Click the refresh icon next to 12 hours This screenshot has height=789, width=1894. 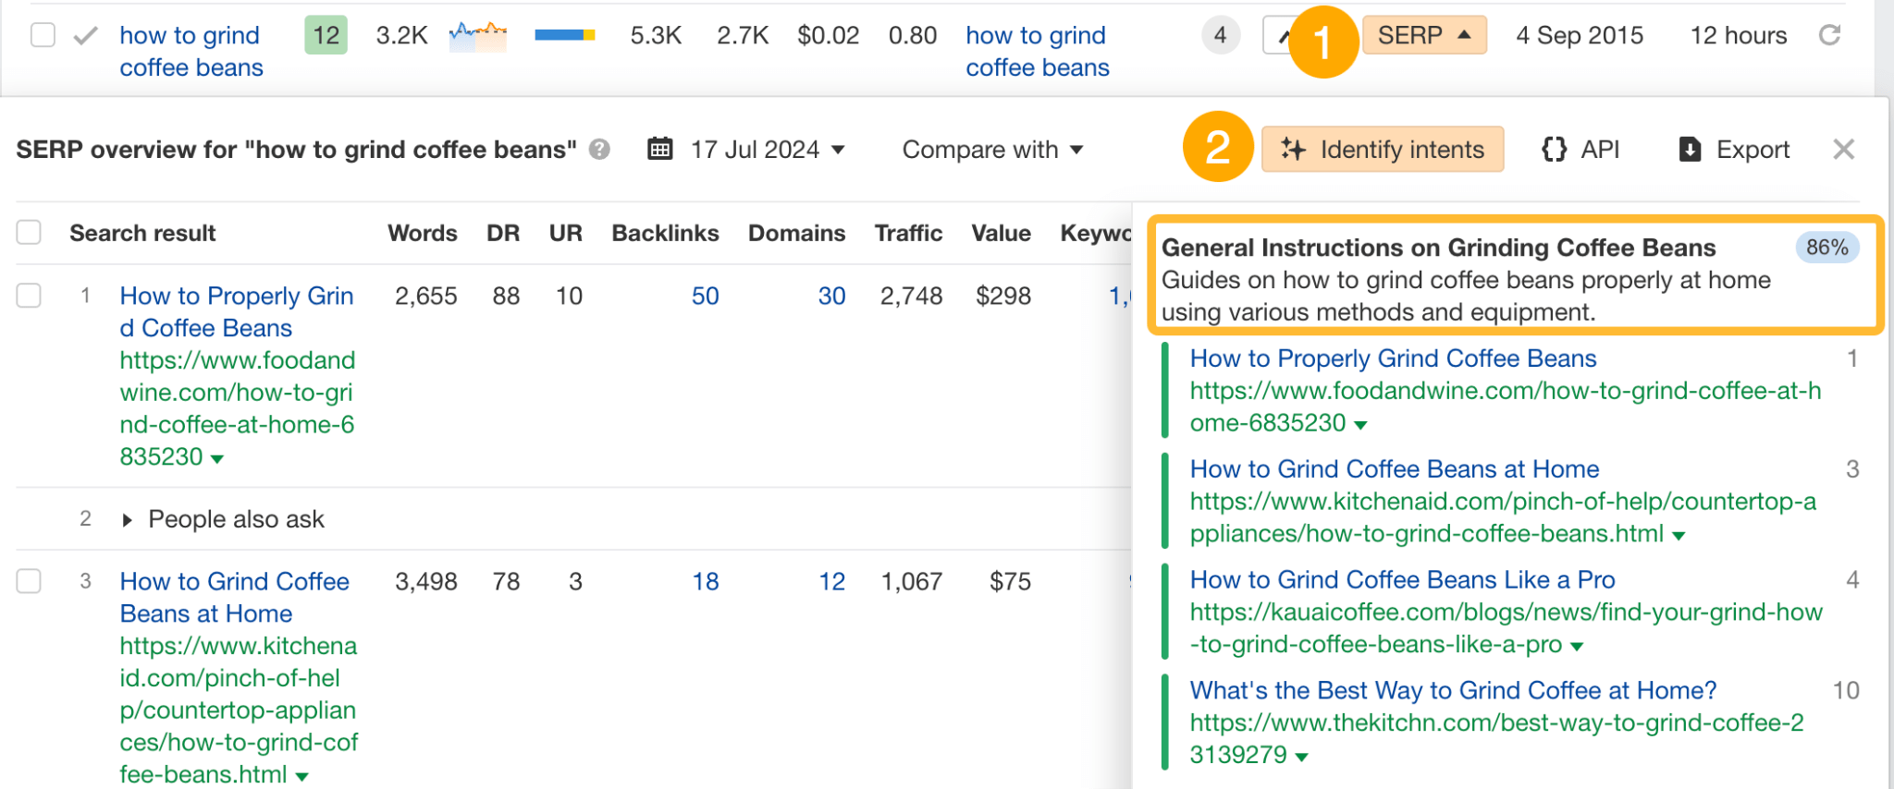coord(1829,35)
